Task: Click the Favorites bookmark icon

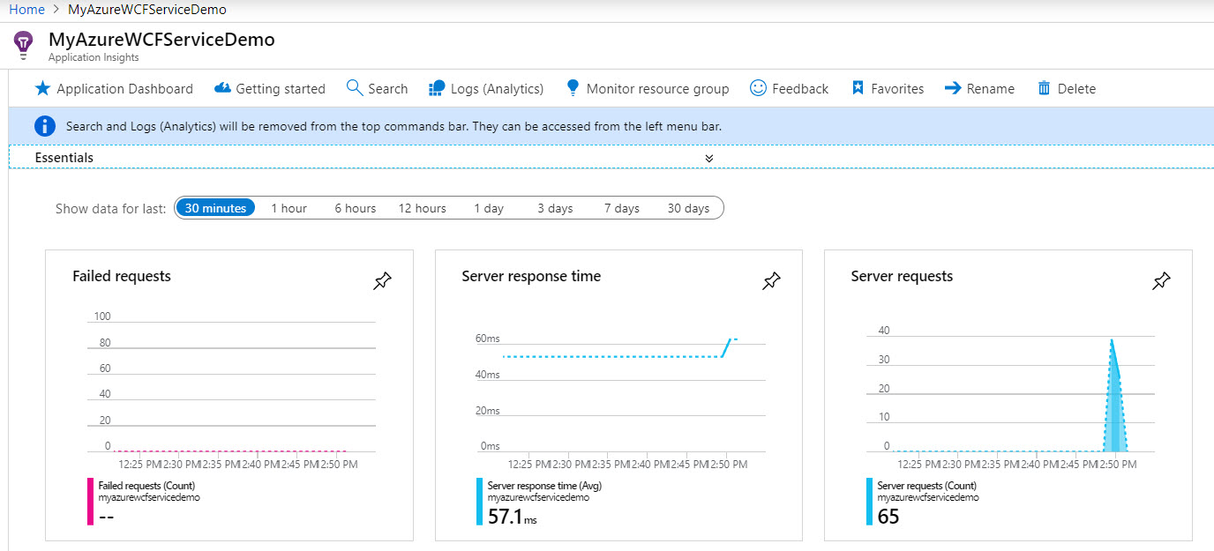Action: click(x=858, y=88)
